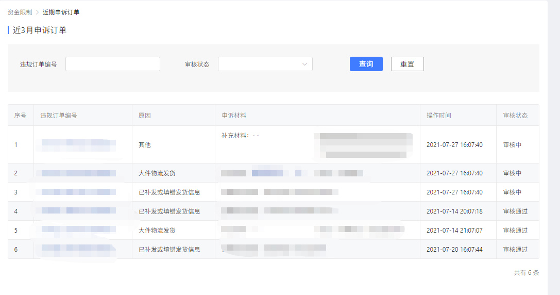
Task: Click 审核中 status in row 3
Action: (x=512, y=192)
